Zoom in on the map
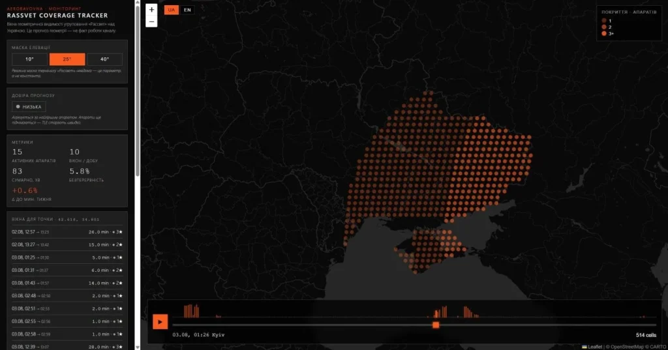The width and height of the screenshot is (668, 350). click(151, 10)
